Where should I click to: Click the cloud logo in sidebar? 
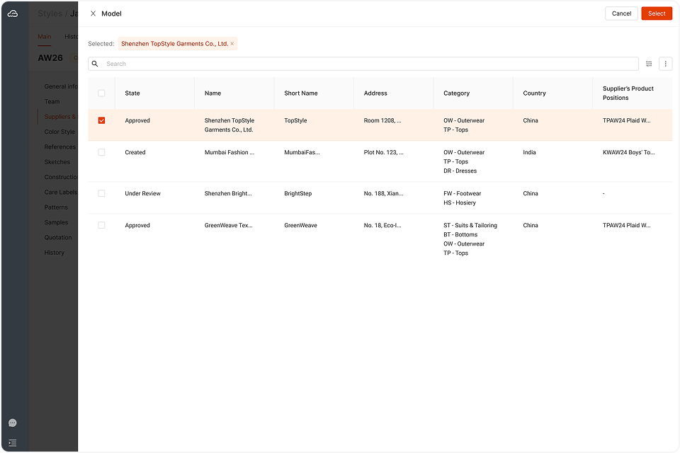point(13,13)
